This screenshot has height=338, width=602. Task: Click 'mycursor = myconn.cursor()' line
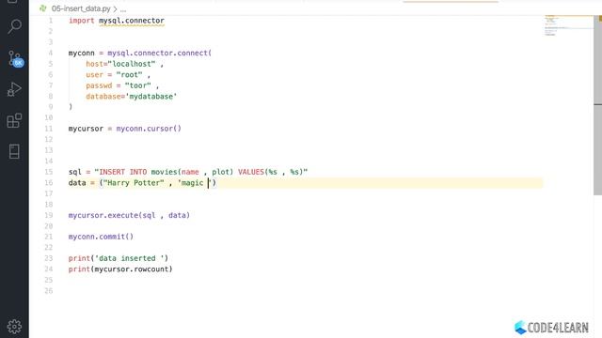tap(125, 129)
